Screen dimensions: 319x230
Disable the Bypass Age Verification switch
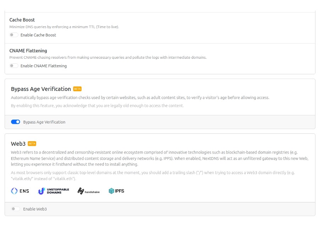pos(16,122)
